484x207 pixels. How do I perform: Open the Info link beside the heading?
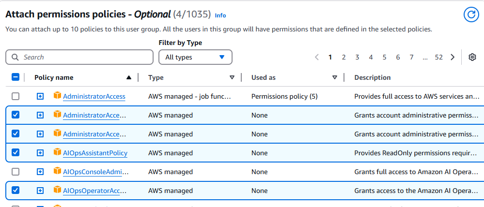click(x=220, y=15)
